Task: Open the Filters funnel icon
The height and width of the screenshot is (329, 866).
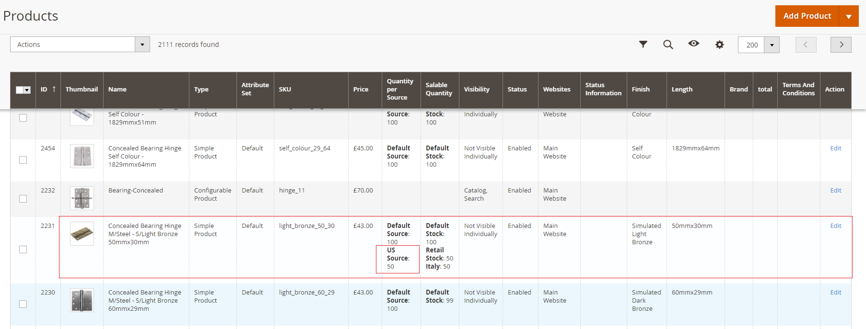Action: point(643,45)
